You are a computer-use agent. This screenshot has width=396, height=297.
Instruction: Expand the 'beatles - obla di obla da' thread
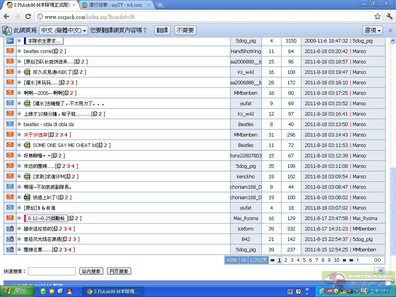19,124
